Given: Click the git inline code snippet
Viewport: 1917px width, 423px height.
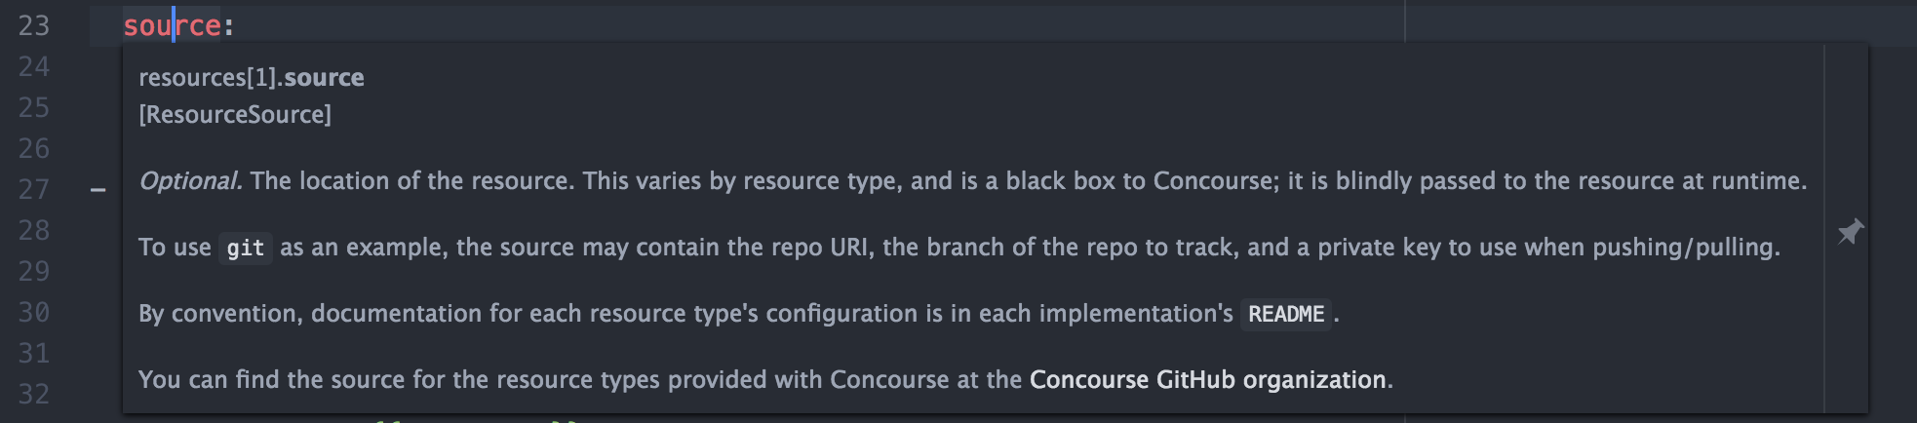Looking at the screenshot, I should [x=246, y=248].
